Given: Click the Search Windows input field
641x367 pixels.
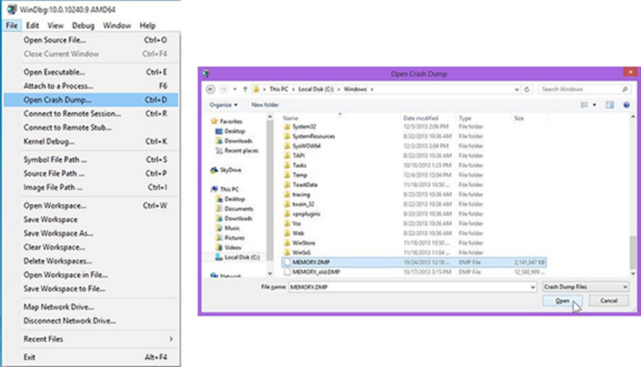Looking at the screenshot, I should coord(579,89).
